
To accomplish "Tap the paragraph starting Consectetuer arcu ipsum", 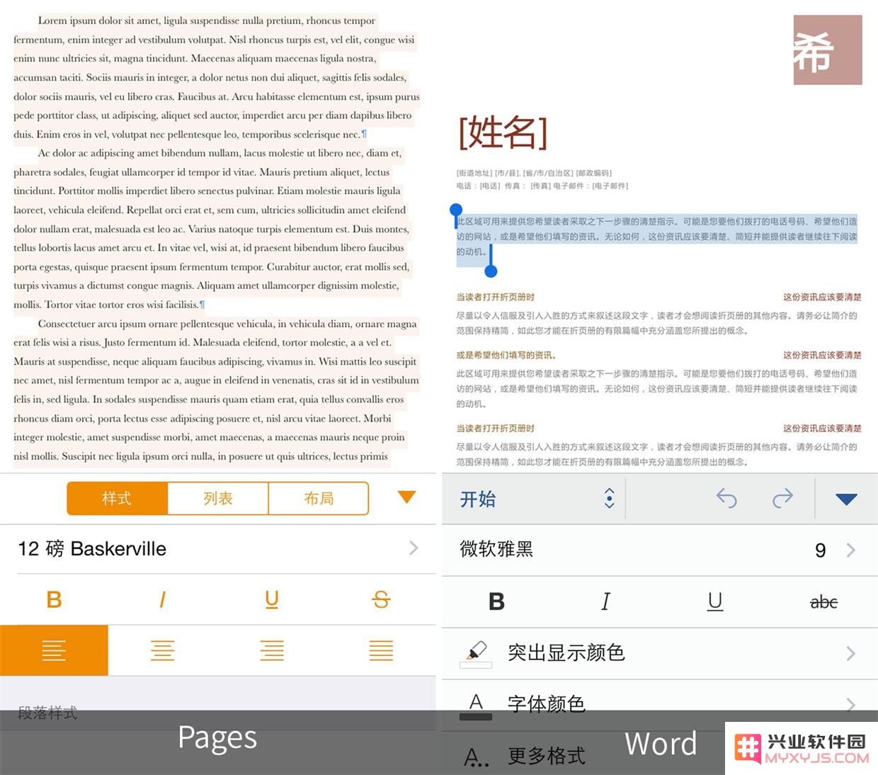I will (x=217, y=390).
